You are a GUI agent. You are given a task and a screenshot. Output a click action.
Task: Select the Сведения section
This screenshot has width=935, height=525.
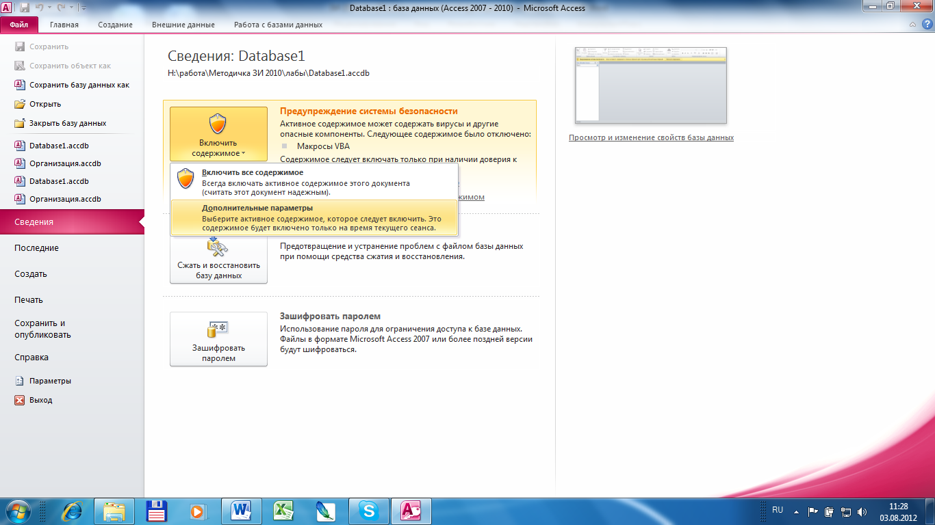[x=72, y=222]
